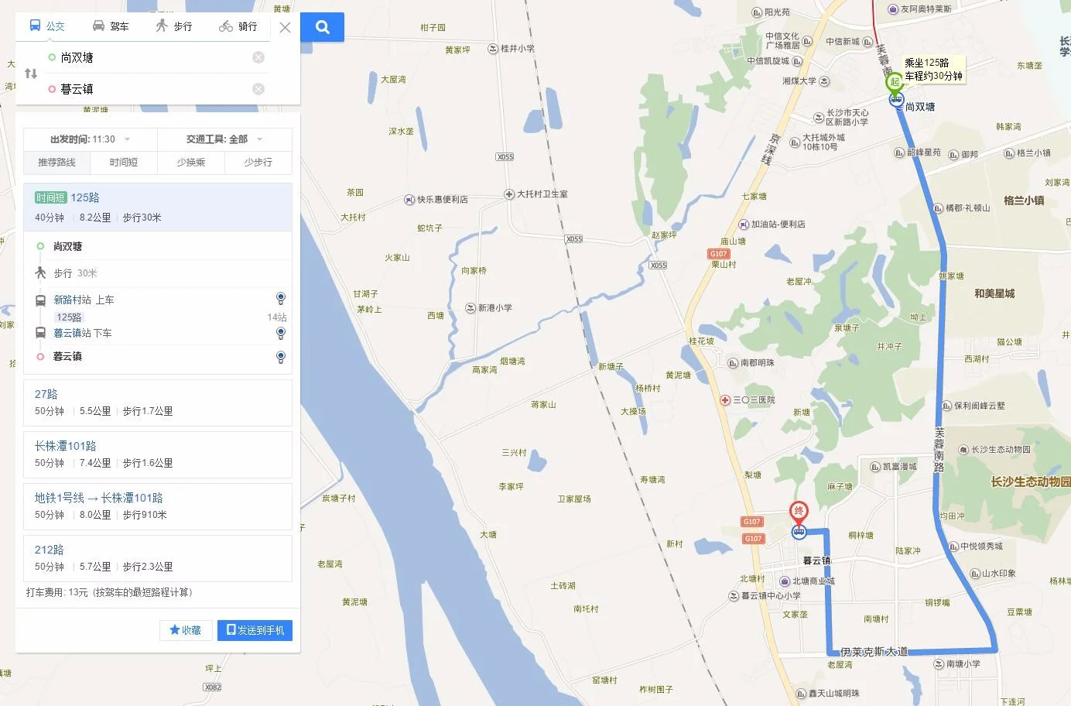Select the 步行 walking tab
1071x706 pixels.
[x=173, y=26]
